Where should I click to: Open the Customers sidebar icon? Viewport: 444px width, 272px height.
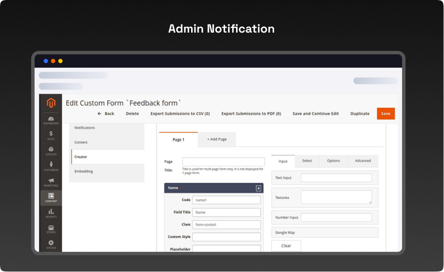(x=51, y=166)
